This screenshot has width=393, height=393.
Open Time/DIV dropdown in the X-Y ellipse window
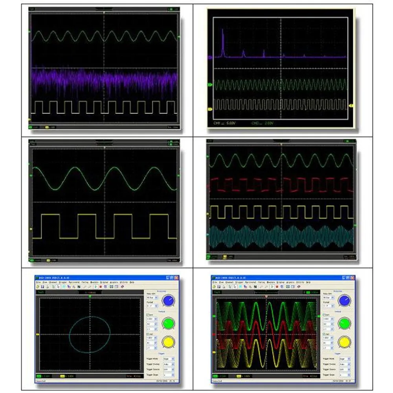point(152,298)
